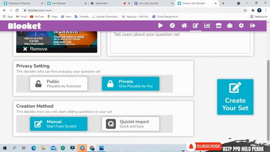Viewport: 270px width, 152px height.
Task: Click the Blooket play icon in header
Action: 160,26
